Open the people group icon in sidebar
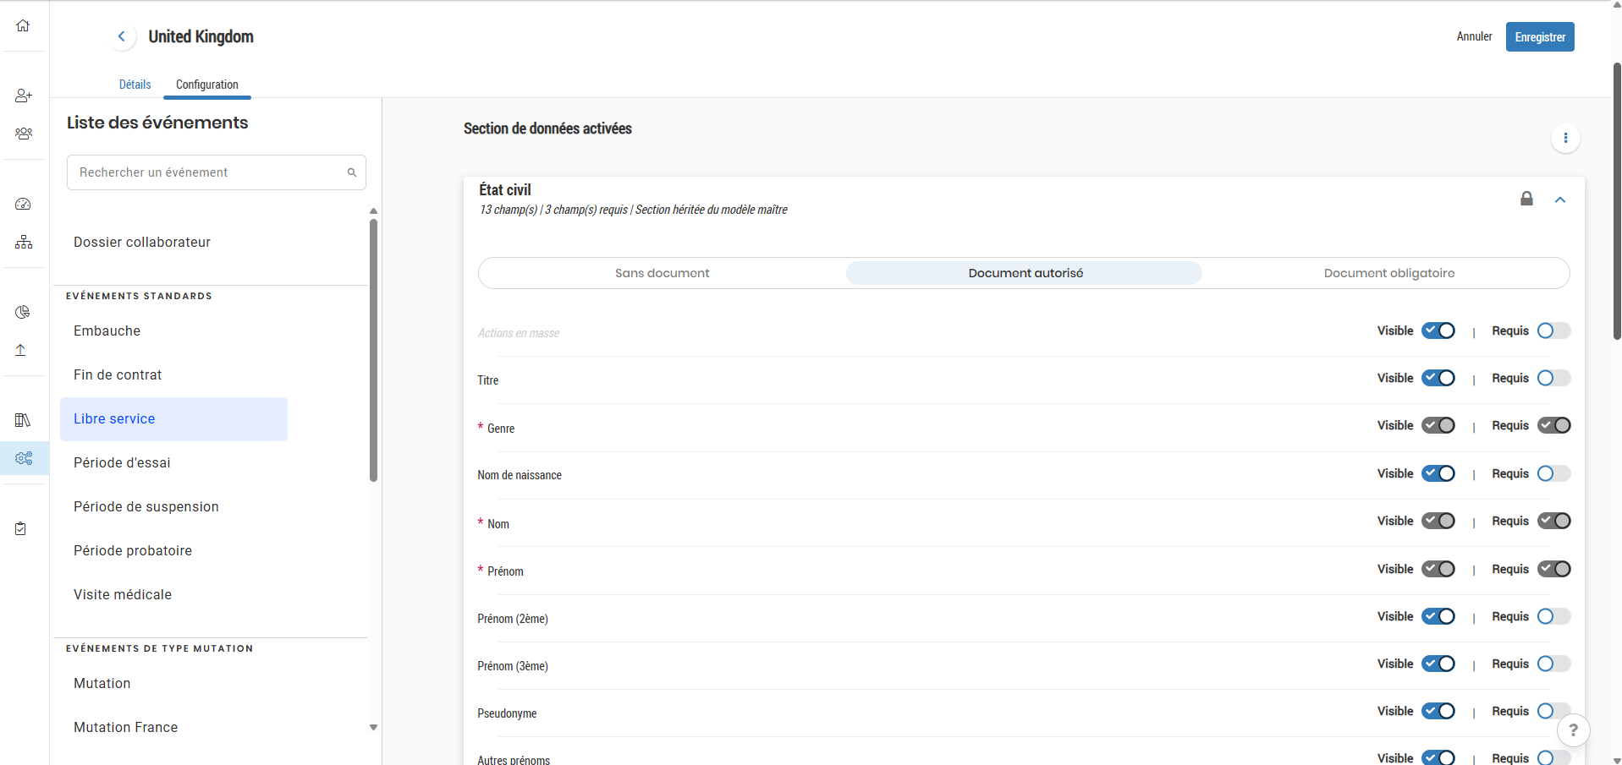The image size is (1622, 765). pyautogui.click(x=22, y=133)
